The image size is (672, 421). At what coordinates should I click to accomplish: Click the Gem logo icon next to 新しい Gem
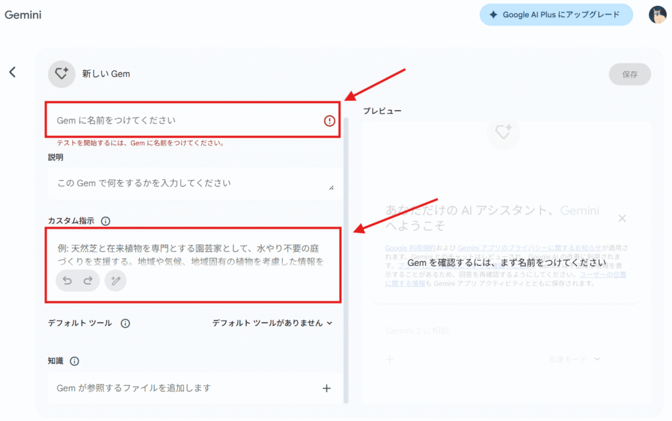[62, 74]
